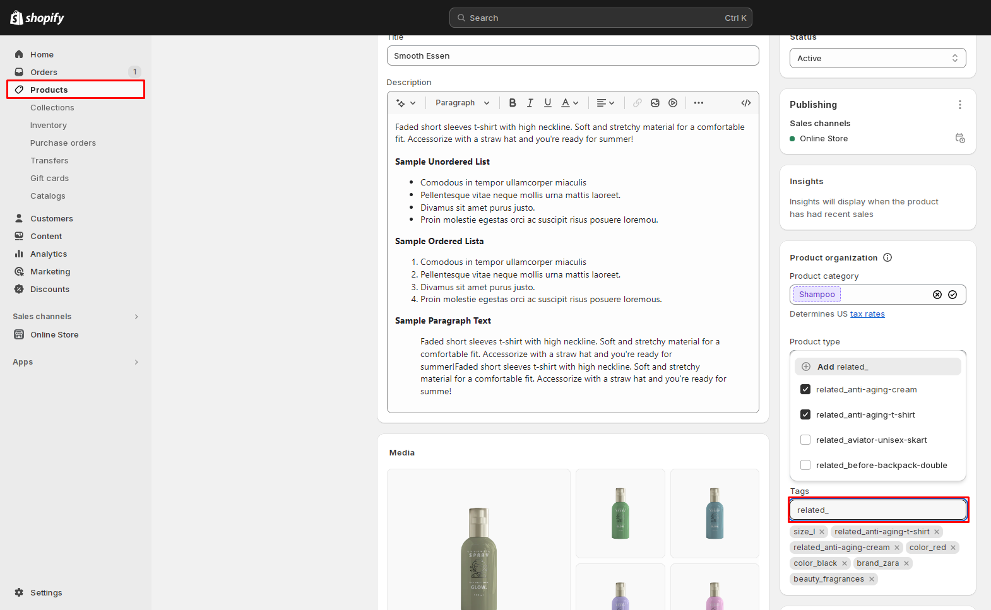Open the text alignment dropdown
991x610 pixels.
coord(605,103)
